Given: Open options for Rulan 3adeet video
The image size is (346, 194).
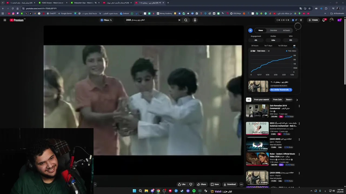Looking at the screenshot, I should pyautogui.click(x=299, y=154).
